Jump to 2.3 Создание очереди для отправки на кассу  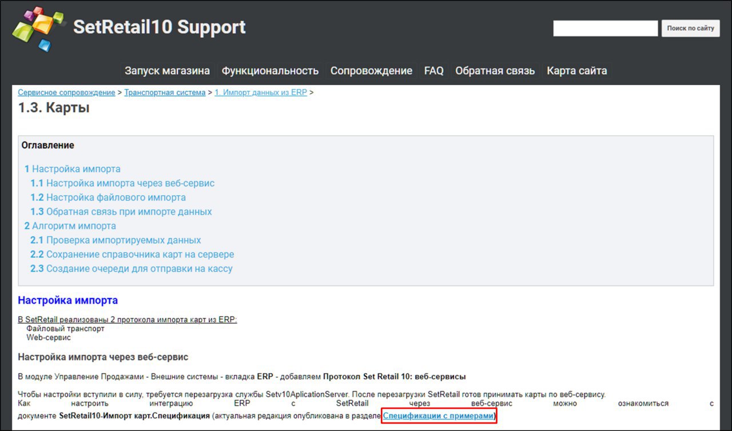click(132, 268)
